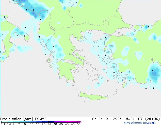Click the purple arrow at legend end
The width and height of the screenshot is (161, 125).
[80, 122]
